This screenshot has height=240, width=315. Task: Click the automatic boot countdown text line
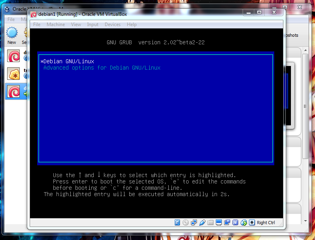[x=137, y=194]
